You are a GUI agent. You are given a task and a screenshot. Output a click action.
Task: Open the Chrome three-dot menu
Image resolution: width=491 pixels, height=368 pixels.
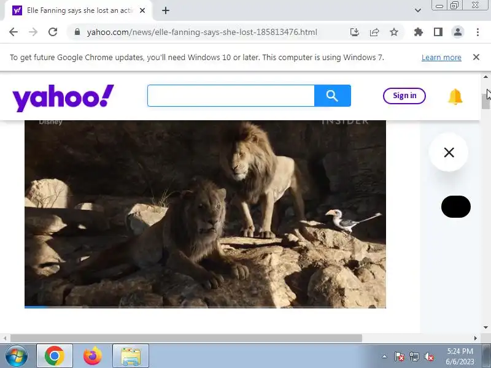click(477, 32)
